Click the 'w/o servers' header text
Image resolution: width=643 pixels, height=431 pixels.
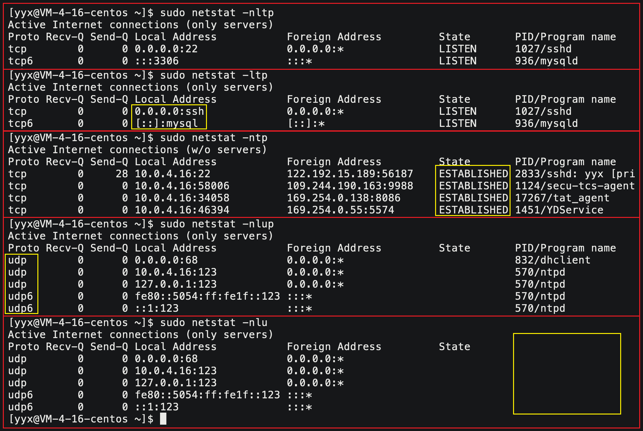pos(226,150)
